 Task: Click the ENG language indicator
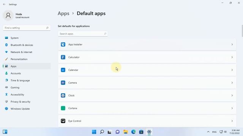pyautogui.click(x=214, y=132)
